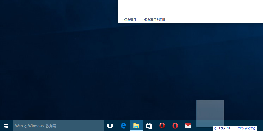Open the Windows Start menu

[6, 126]
